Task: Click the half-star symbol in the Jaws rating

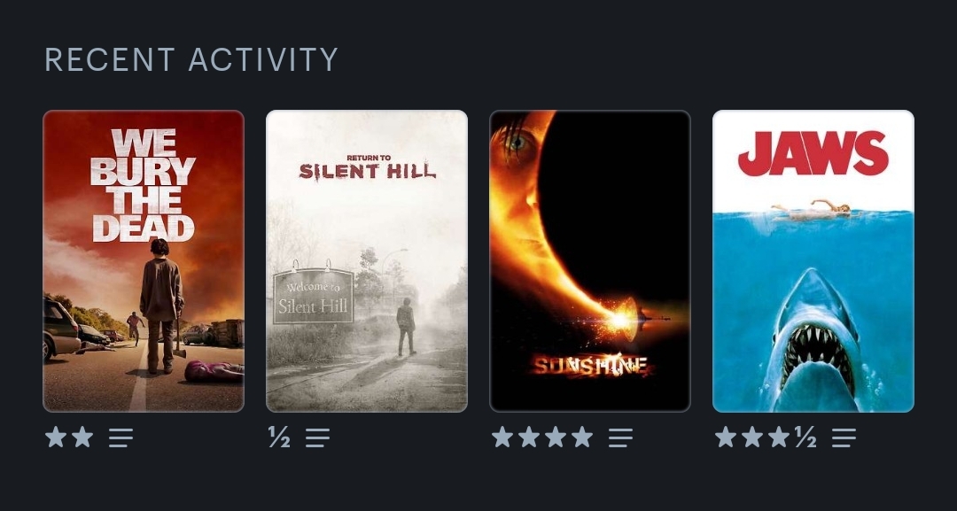Action: 805,437
